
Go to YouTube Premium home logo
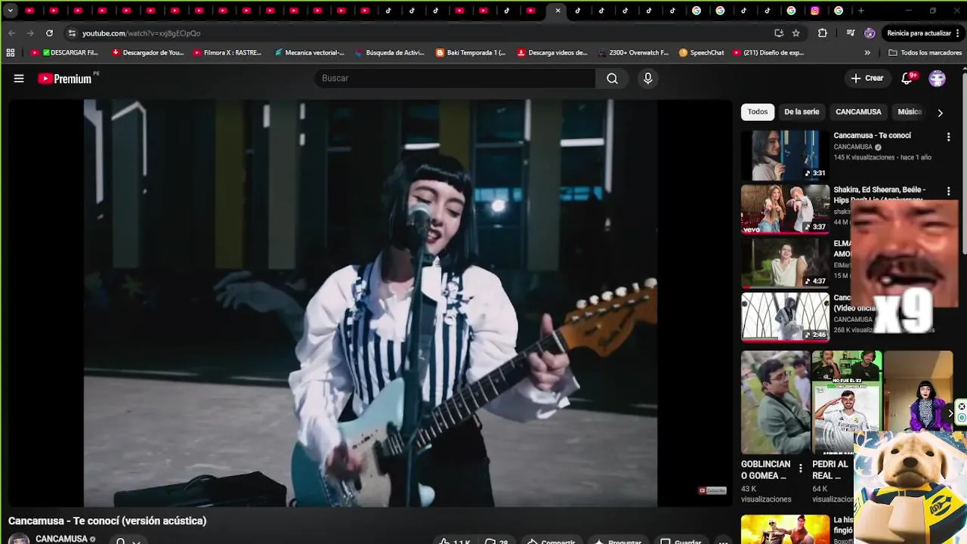[65, 79]
